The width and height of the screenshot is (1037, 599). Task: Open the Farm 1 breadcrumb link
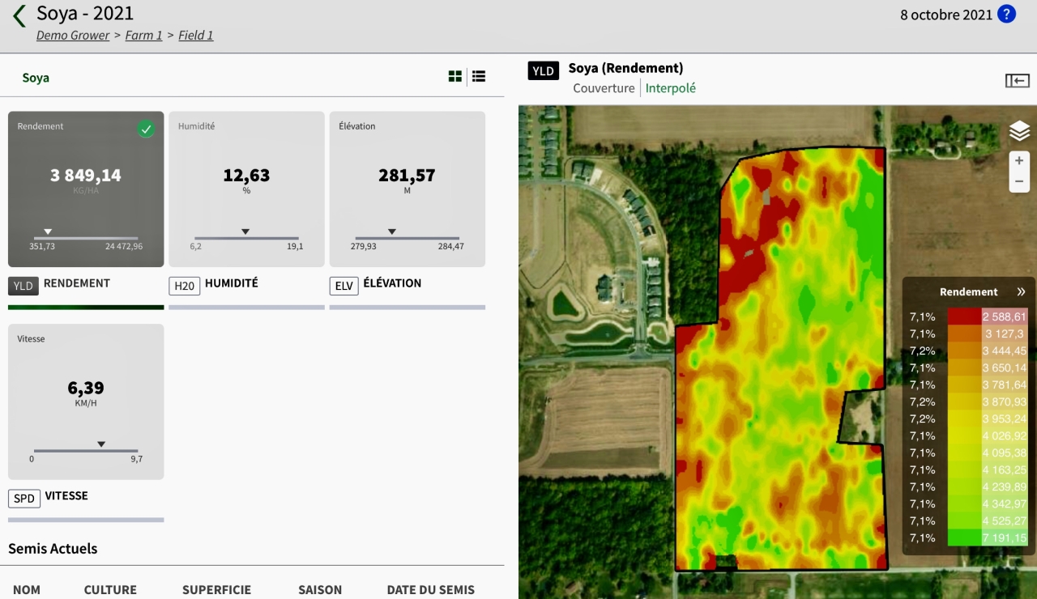[x=143, y=36]
